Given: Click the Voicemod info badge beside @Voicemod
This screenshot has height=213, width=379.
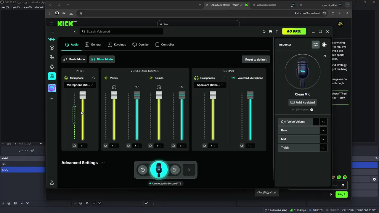Looking at the screenshot, I should tap(311, 110).
